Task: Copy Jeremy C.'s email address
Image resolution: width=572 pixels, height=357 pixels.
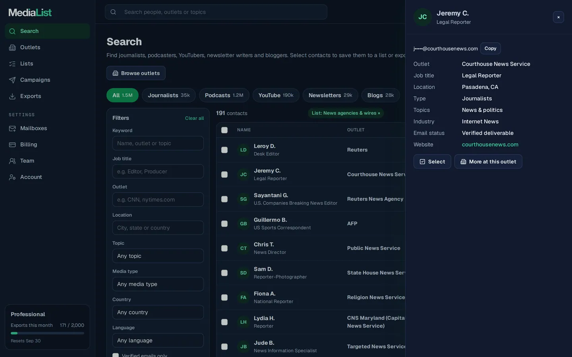Action: [x=491, y=48]
